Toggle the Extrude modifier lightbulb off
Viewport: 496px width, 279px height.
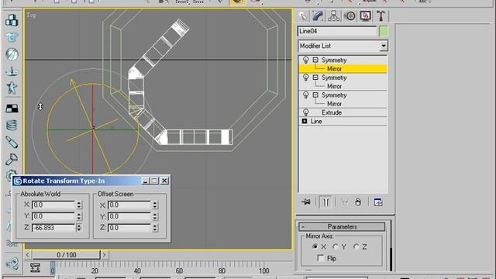point(305,112)
